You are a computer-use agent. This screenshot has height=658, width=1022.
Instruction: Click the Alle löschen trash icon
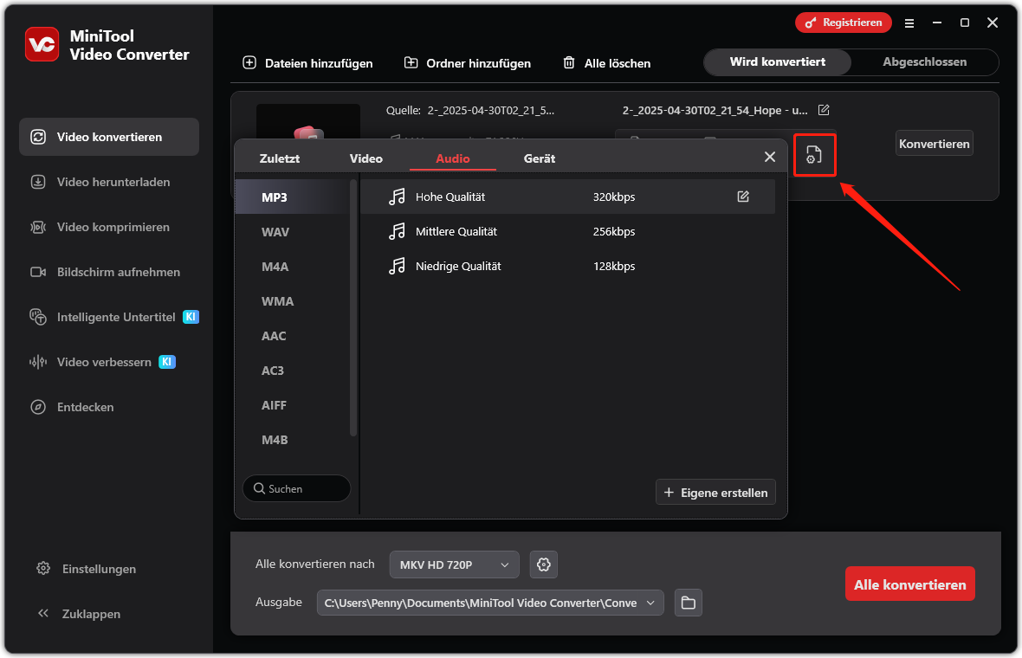pyautogui.click(x=568, y=62)
